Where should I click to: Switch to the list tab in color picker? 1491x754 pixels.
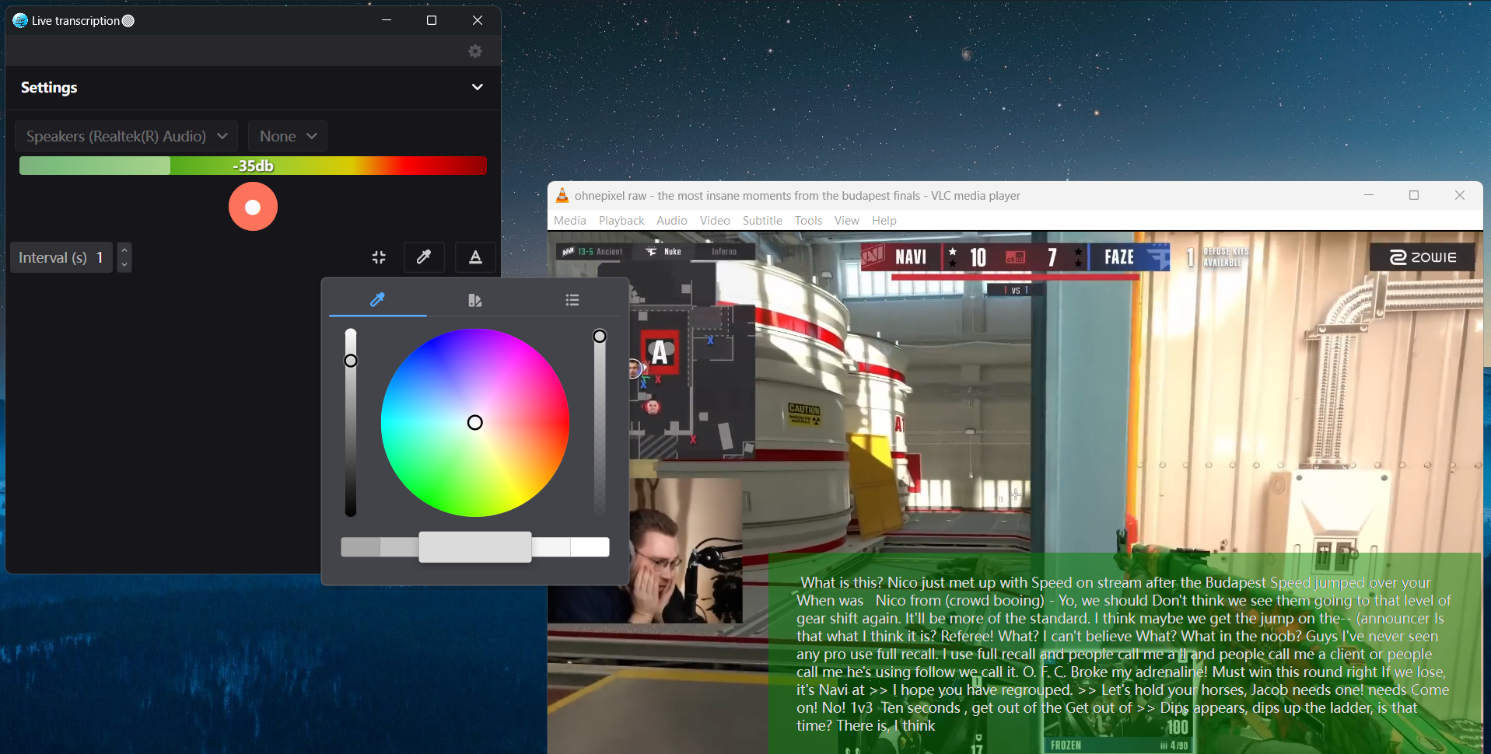tap(572, 300)
